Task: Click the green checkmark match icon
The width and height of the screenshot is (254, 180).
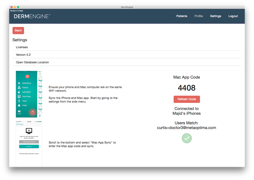Action: pos(187,138)
